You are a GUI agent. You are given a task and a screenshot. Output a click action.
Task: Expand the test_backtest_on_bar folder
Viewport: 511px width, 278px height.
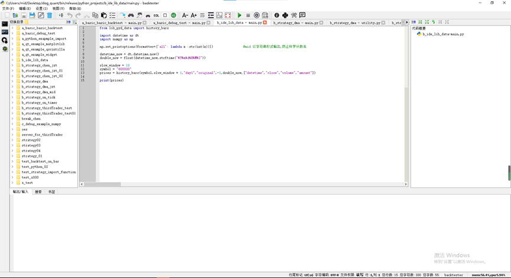click(12, 161)
